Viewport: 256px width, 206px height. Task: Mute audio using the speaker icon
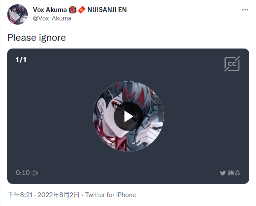[35, 173]
